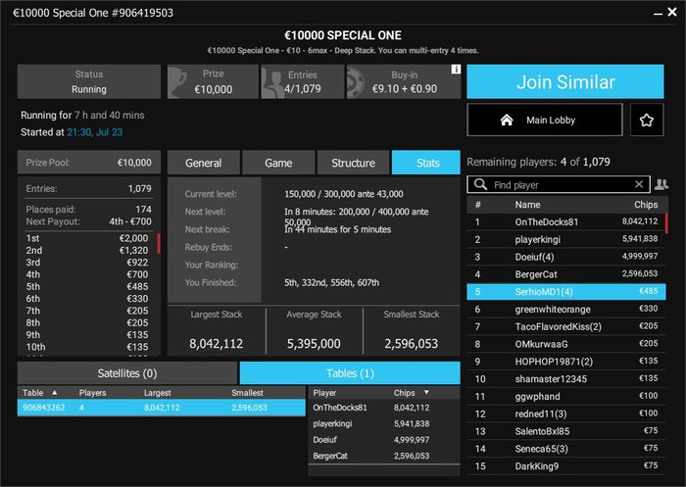Click the Largest Stack value 8,042,112
The height and width of the screenshot is (487, 686).
(x=217, y=344)
